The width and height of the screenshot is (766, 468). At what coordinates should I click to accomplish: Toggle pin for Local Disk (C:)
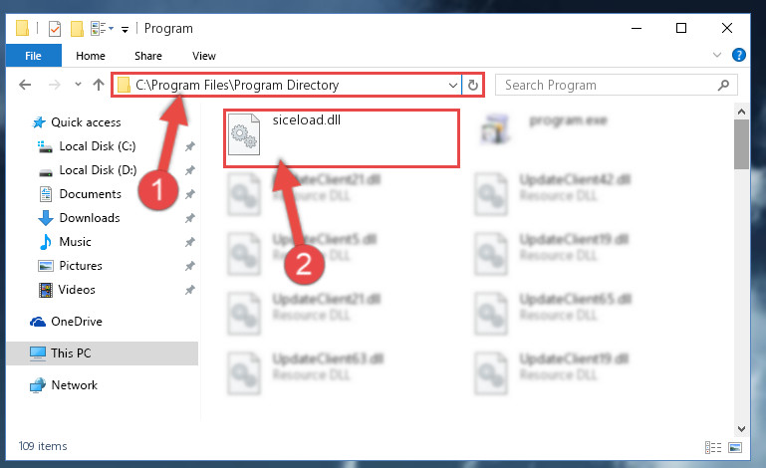tap(189, 146)
